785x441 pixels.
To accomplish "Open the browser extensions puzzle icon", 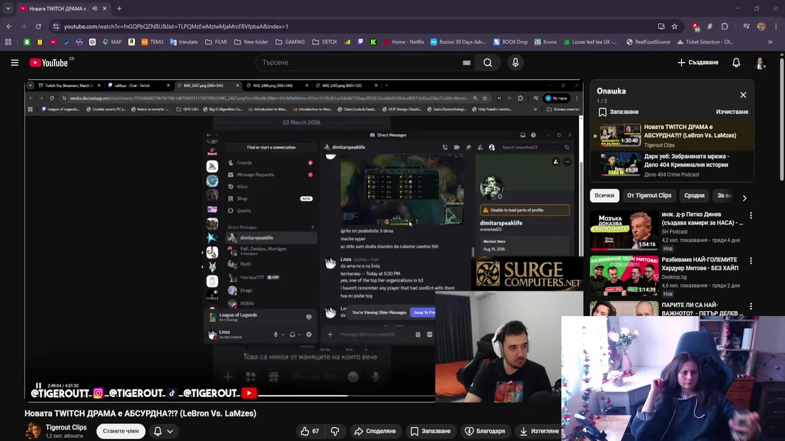I will pyautogui.click(x=724, y=26).
